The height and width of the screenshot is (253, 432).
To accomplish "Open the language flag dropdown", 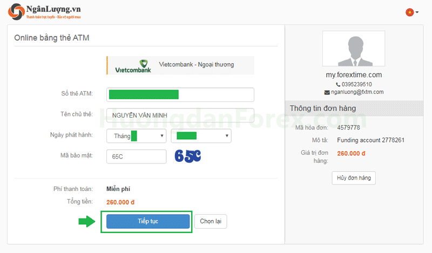I will pyautogui.click(x=412, y=12).
